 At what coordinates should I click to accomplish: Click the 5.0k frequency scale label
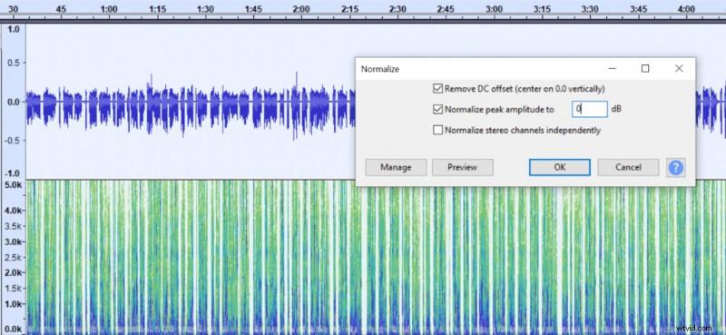(13, 184)
